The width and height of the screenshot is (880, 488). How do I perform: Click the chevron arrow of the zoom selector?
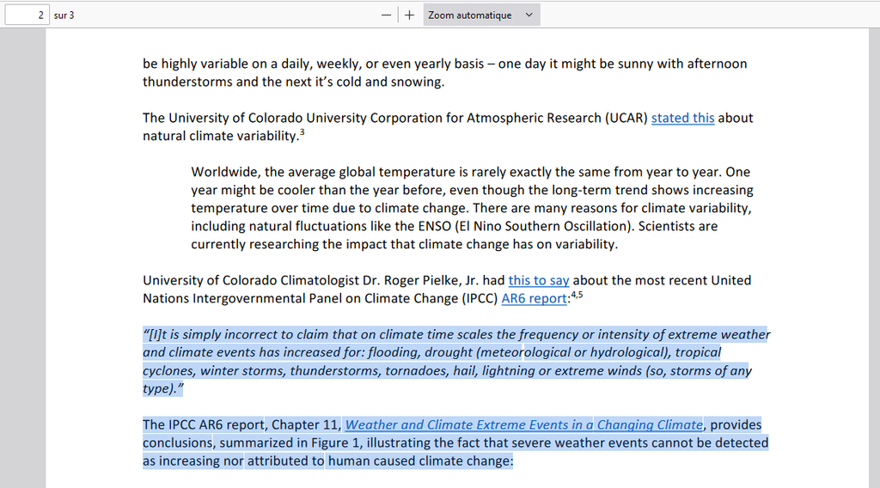[529, 15]
